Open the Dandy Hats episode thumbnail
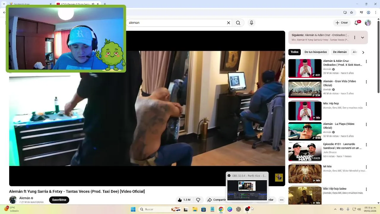This screenshot has height=214, width=380. [305, 152]
